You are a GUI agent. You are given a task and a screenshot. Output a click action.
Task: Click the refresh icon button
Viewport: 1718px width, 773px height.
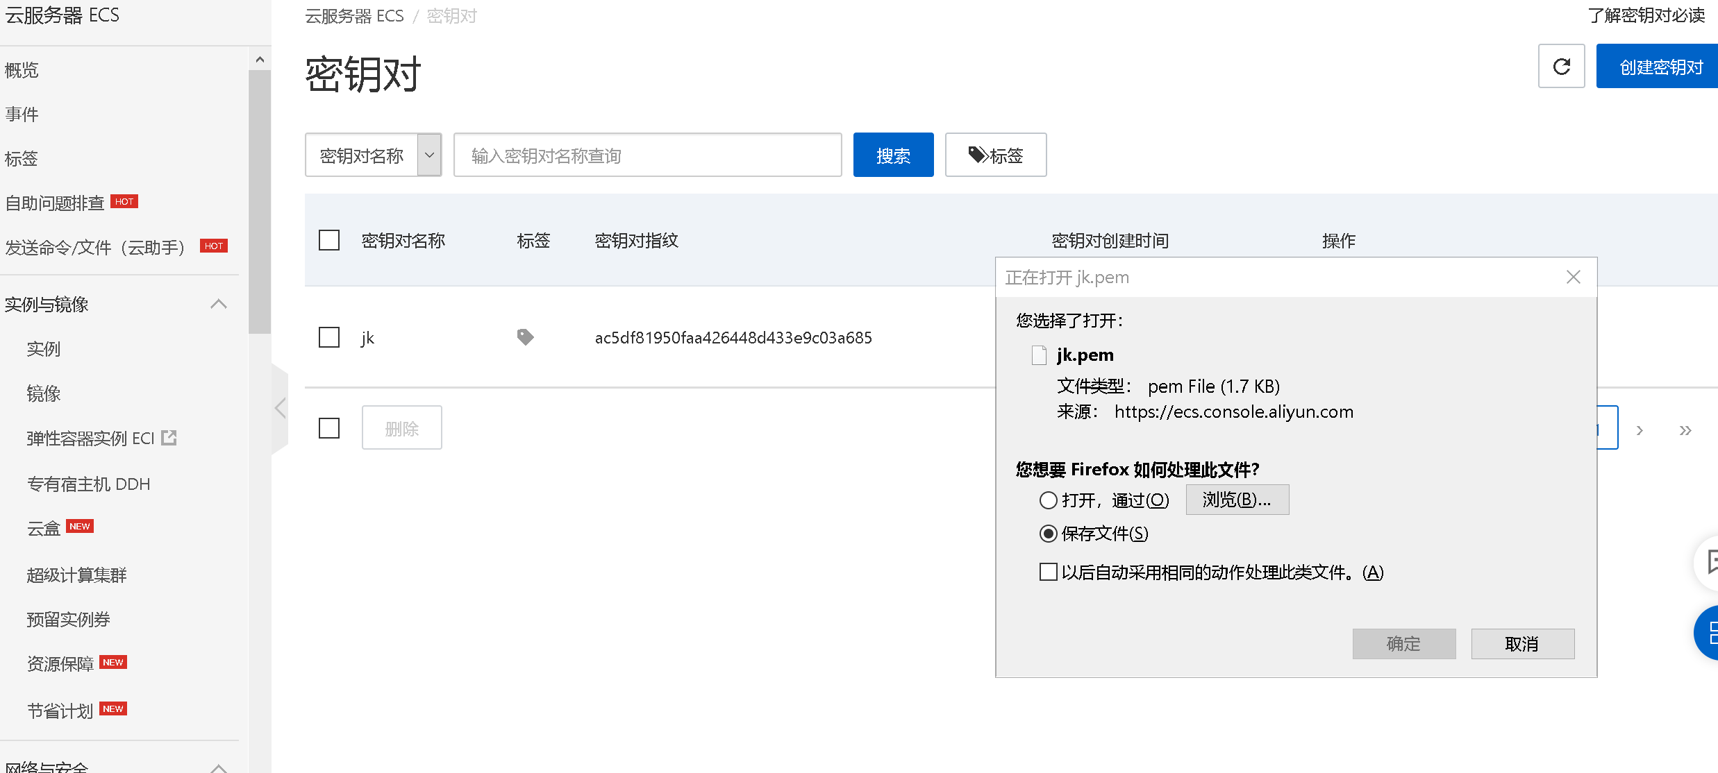(1561, 67)
